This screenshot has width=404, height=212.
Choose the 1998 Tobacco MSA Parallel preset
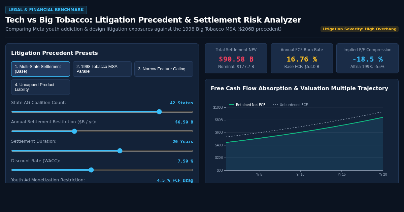coord(102,69)
